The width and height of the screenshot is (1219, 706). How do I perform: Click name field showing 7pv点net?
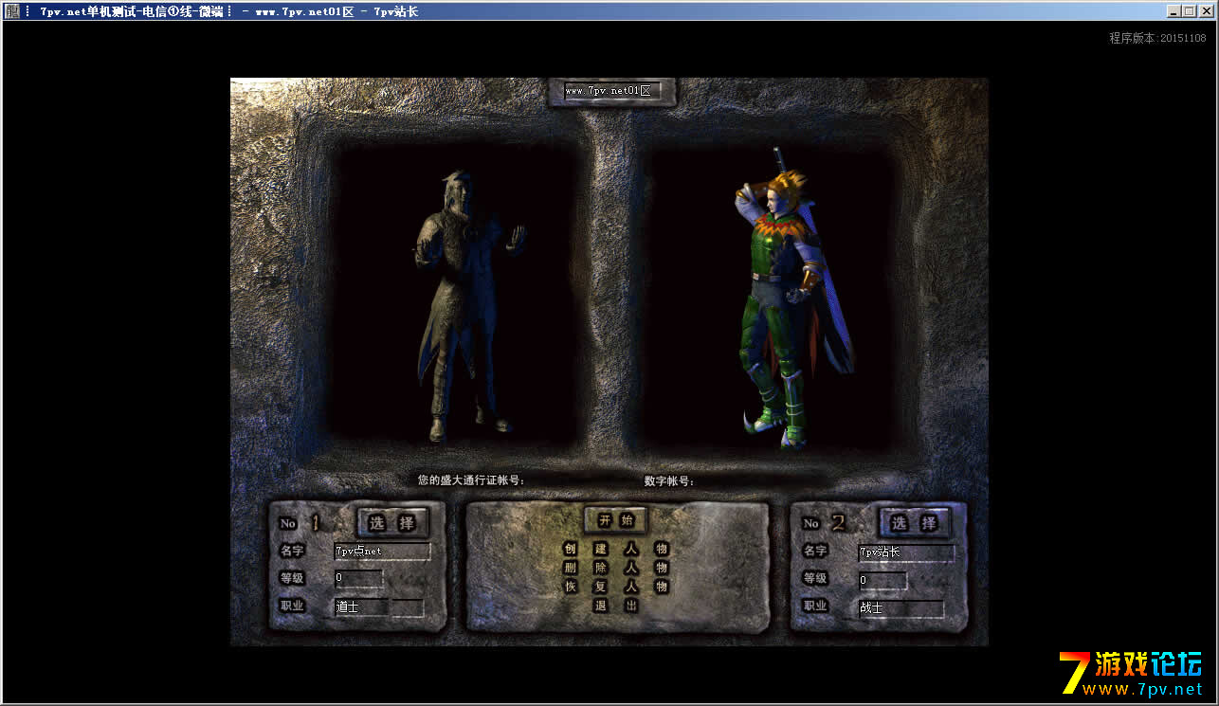coord(382,551)
